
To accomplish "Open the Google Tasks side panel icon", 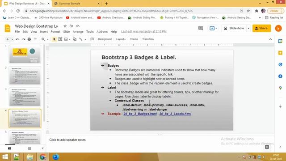I will (280, 64).
